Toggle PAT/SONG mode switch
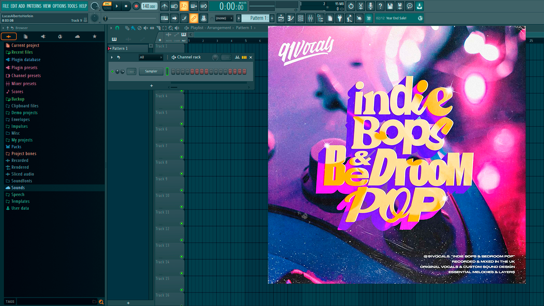 pyautogui.click(x=107, y=6)
